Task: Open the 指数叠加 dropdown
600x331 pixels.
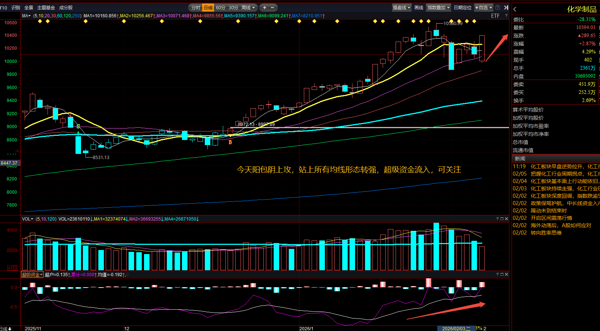Action: (438, 7)
